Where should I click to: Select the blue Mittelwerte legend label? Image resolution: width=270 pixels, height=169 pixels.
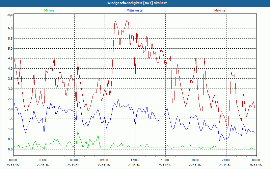click(134, 10)
